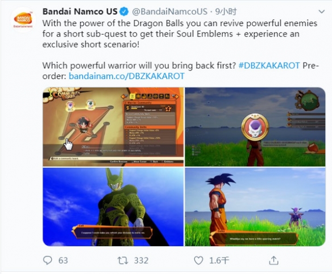Visit the @BandaiNamcoUS handle
This screenshot has height=274, width=332.
click(x=169, y=11)
